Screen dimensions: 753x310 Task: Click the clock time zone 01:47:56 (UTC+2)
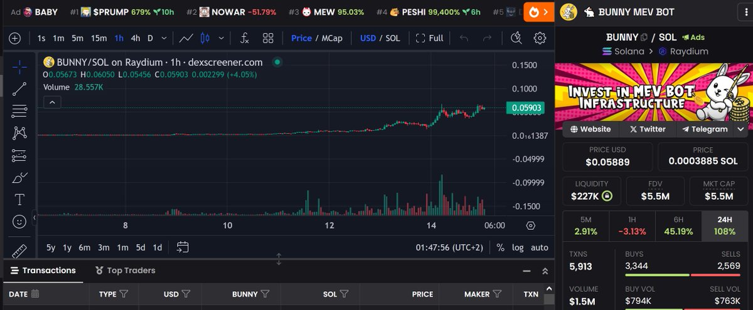[451, 247]
